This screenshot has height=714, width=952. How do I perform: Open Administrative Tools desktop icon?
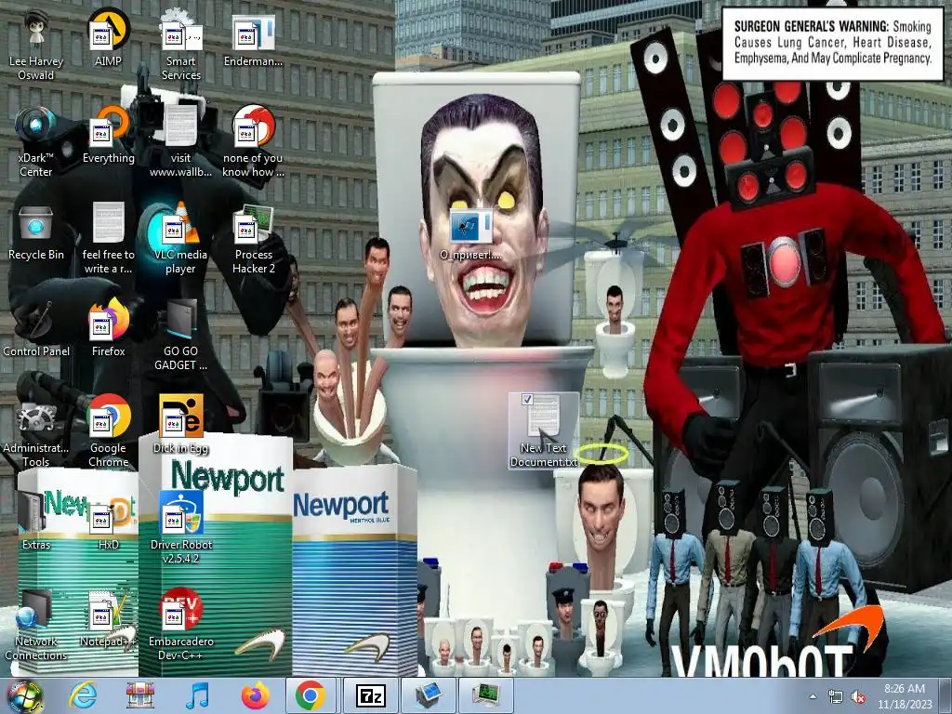[36, 431]
